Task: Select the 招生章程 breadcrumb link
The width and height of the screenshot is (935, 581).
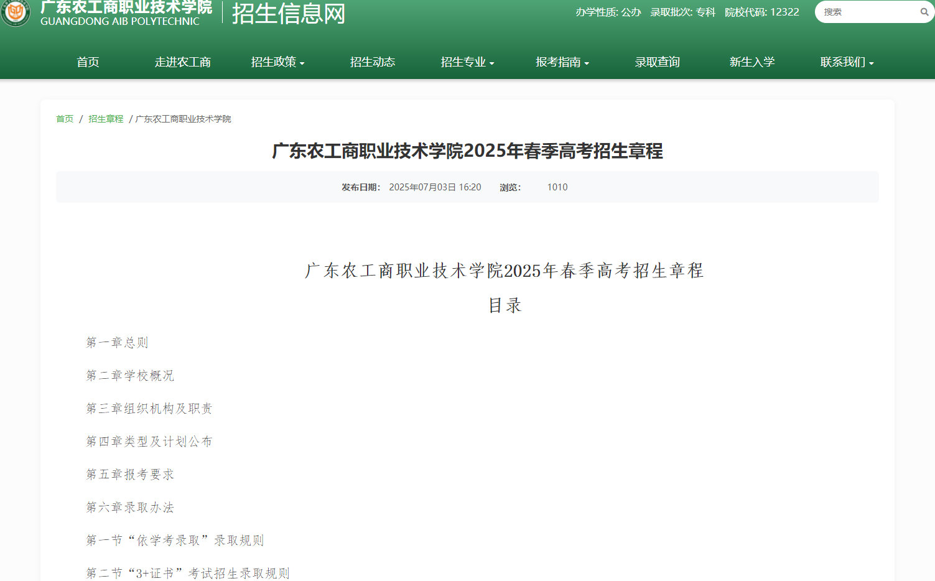Action: (105, 118)
